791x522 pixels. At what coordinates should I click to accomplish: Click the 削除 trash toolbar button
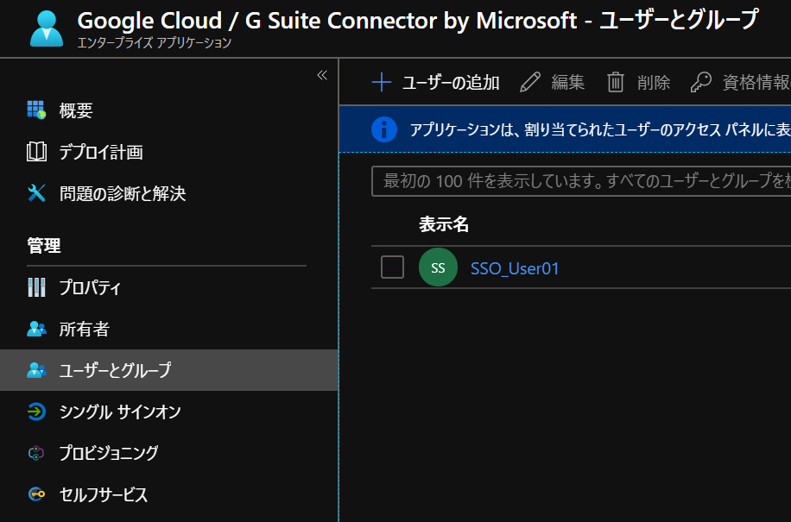pyautogui.click(x=638, y=82)
